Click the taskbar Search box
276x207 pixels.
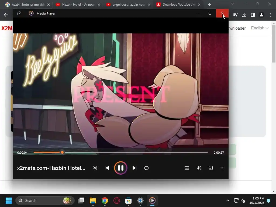[x=45, y=201]
